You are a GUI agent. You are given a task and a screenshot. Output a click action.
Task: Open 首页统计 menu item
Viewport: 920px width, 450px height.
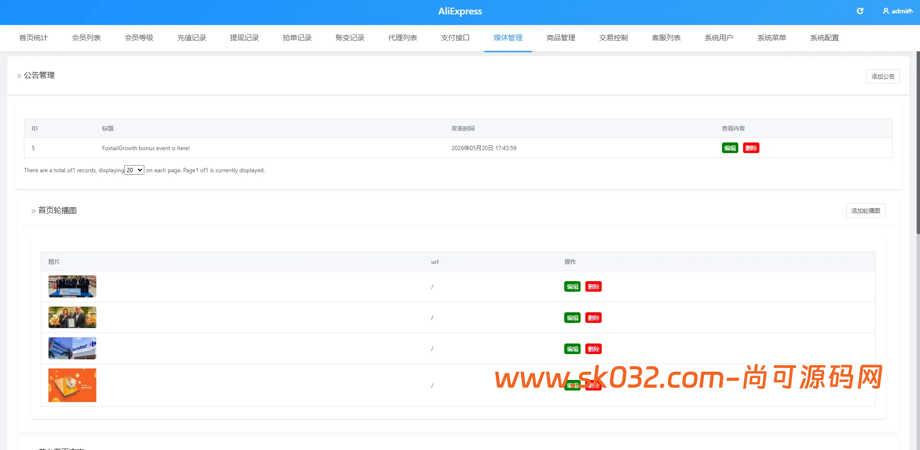click(34, 38)
